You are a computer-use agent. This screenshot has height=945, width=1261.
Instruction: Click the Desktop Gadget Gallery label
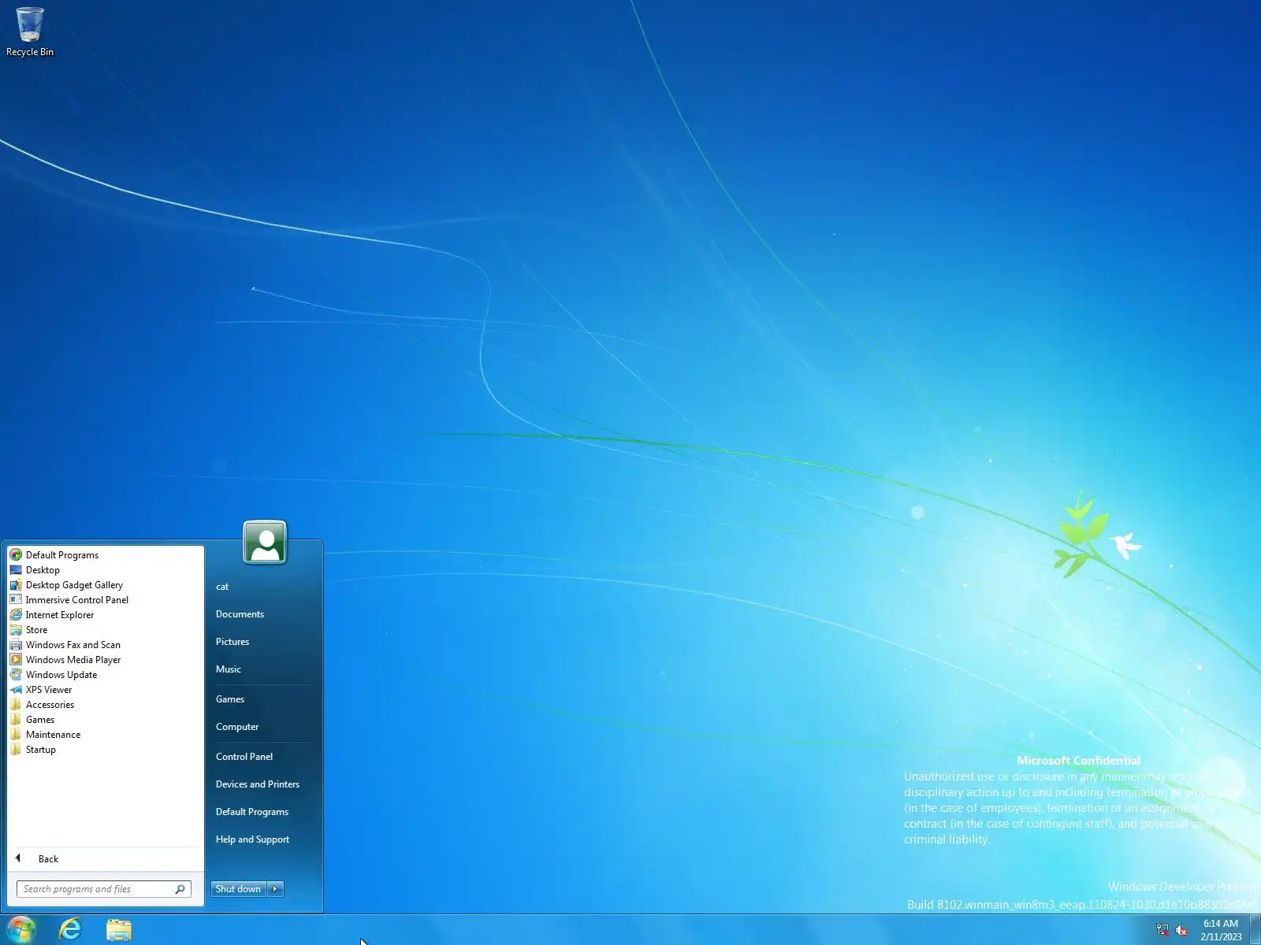[x=74, y=585]
